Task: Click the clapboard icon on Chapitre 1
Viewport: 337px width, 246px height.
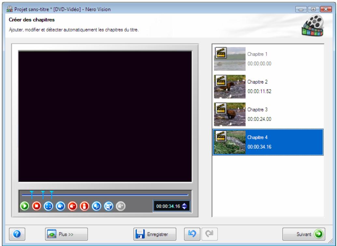Action: [221, 53]
